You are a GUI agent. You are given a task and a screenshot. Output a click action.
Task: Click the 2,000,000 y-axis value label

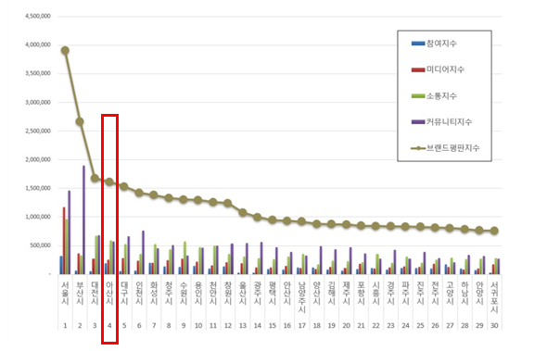click(38, 159)
